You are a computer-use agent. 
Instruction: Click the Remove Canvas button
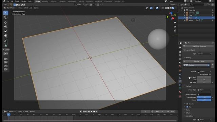click(198, 61)
